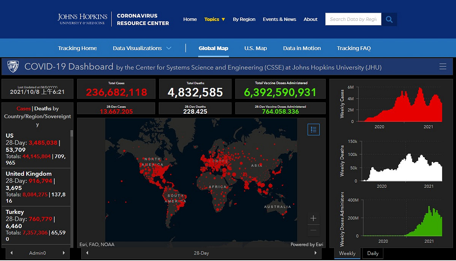The width and height of the screenshot is (456, 261).
Task: Click the Coronavirus Resource Center title
Action: (143, 19)
